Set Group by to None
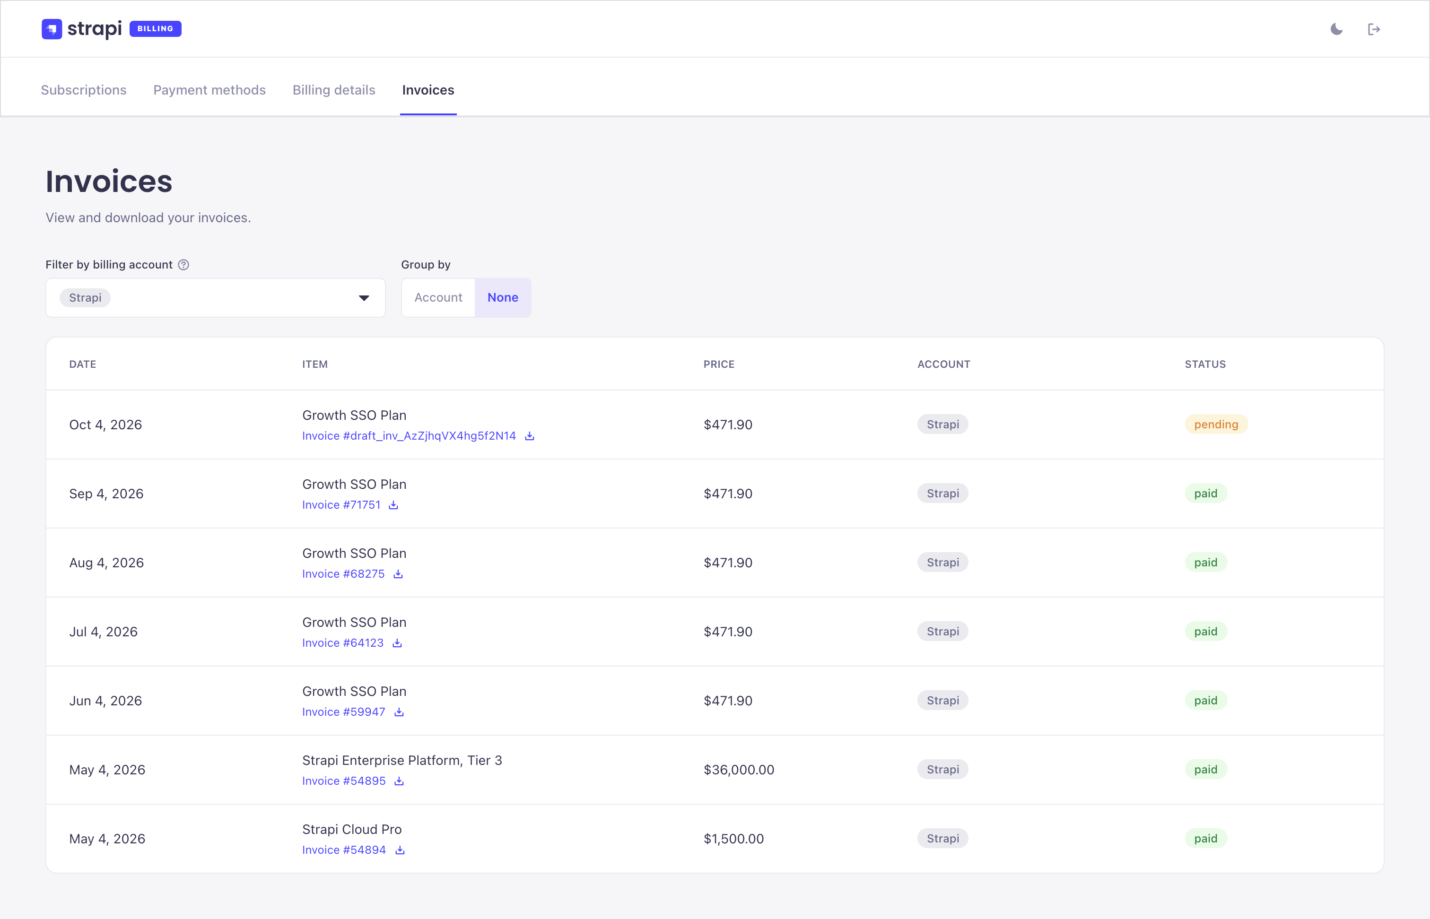The height and width of the screenshot is (919, 1430). (x=503, y=297)
